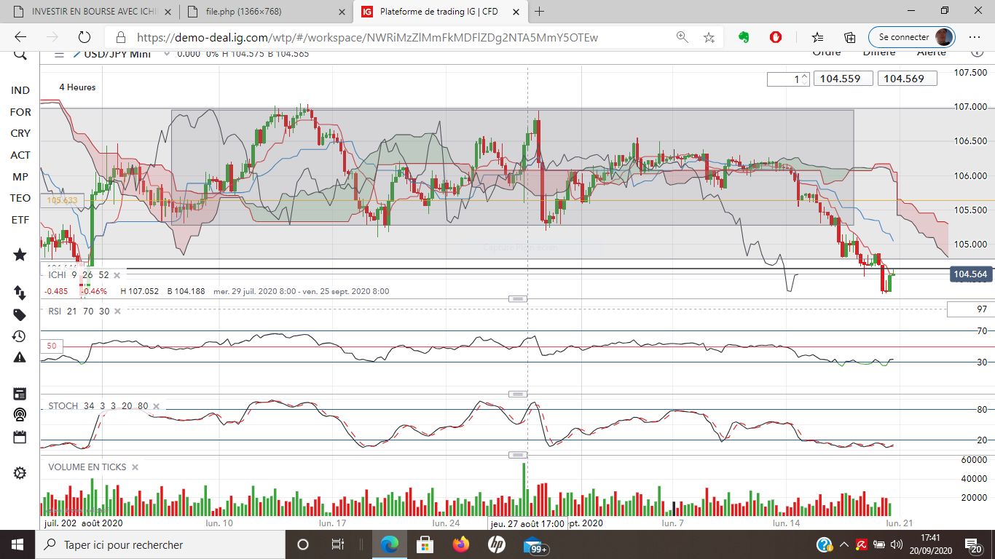Open the favorites star in sidebar

pos(20,255)
